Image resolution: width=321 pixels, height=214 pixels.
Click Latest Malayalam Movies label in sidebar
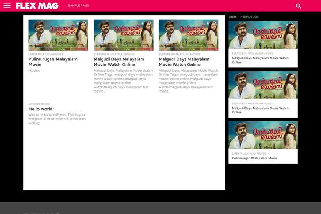click(249, 154)
